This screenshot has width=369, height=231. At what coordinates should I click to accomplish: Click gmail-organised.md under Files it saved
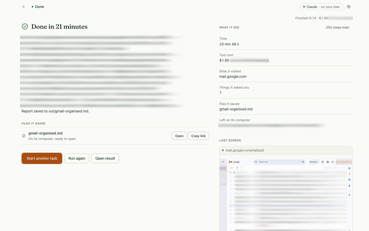[x=236, y=109]
